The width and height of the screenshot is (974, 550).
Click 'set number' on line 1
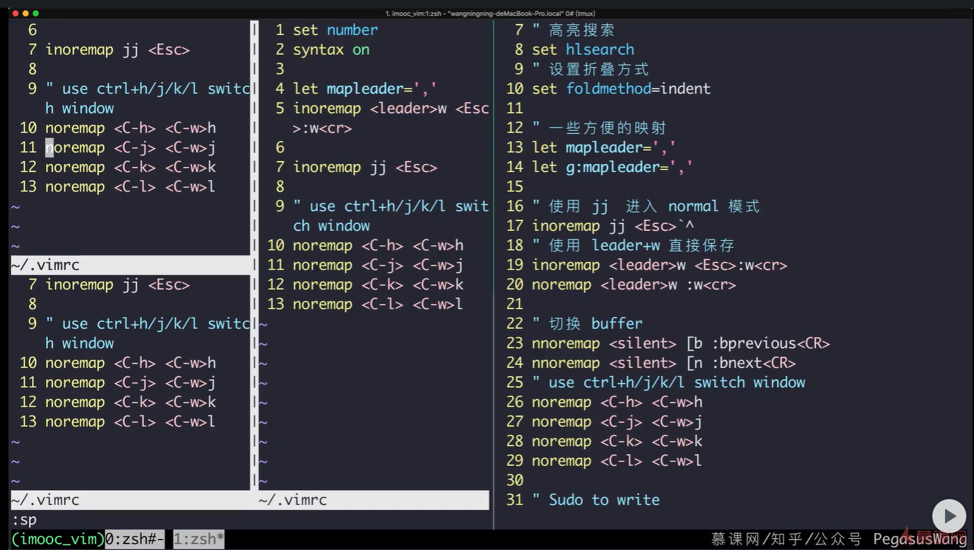335,30
